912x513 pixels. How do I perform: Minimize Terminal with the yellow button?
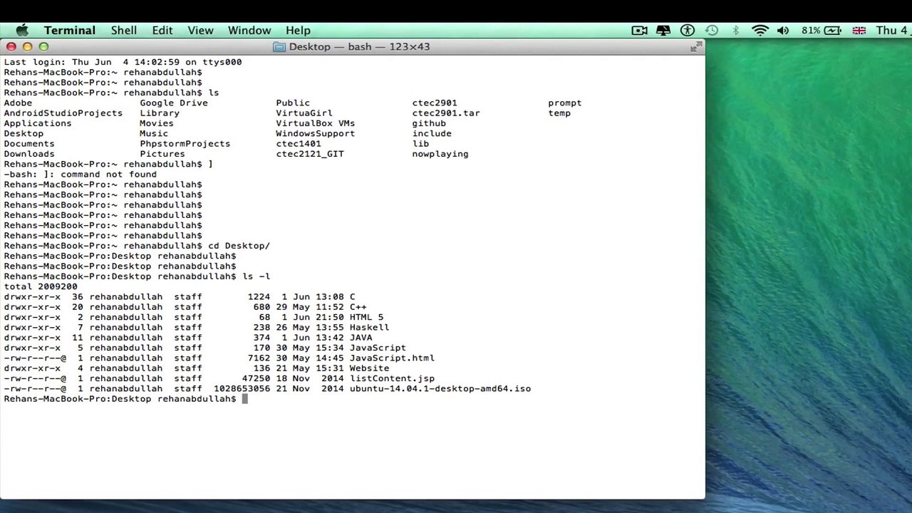tap(27, 47)
